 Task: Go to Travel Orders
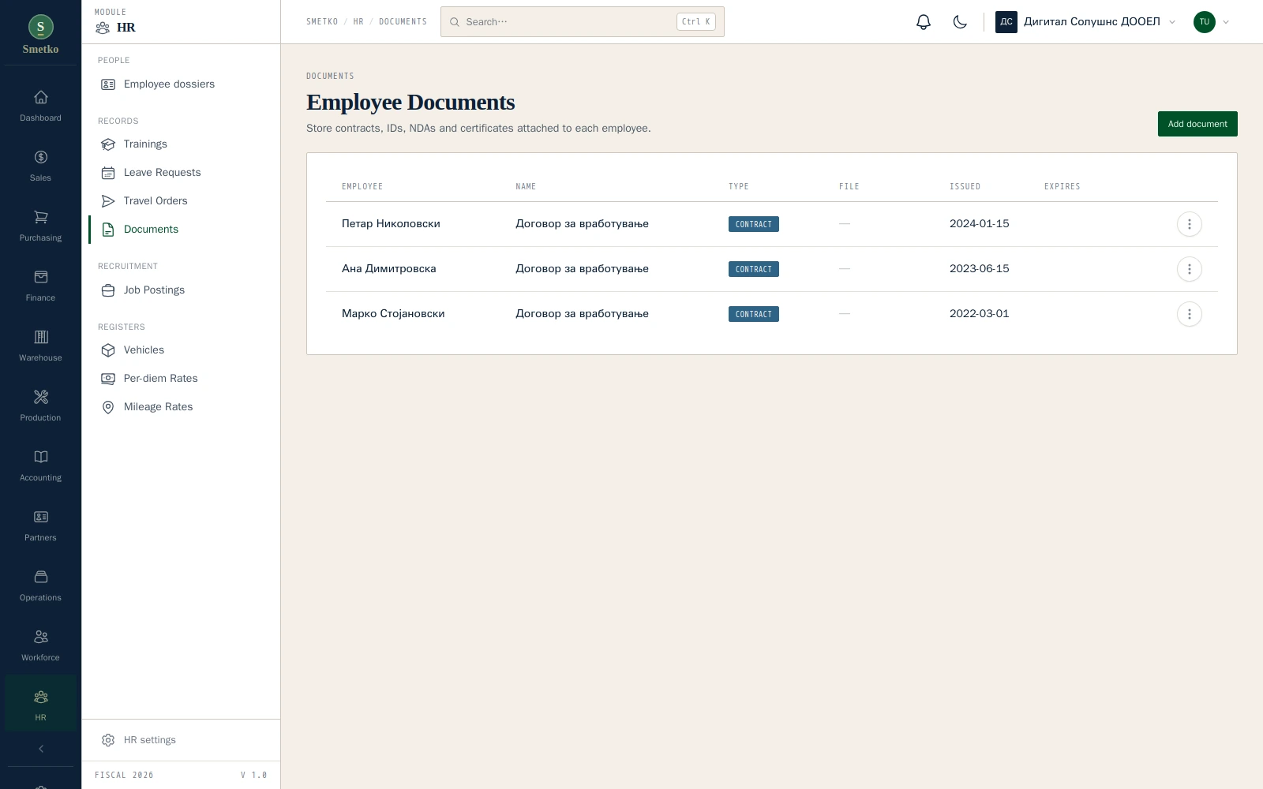click(181, 201)
